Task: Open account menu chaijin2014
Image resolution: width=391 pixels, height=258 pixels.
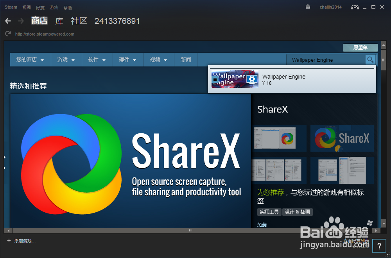Action: (x=331, y=7)
